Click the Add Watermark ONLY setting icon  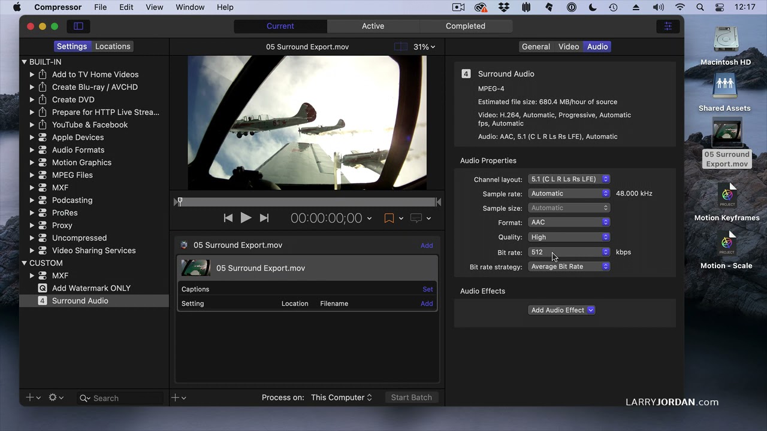tap(43, 288)
